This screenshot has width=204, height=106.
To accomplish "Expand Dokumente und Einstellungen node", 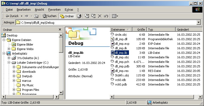I will 14,67.
